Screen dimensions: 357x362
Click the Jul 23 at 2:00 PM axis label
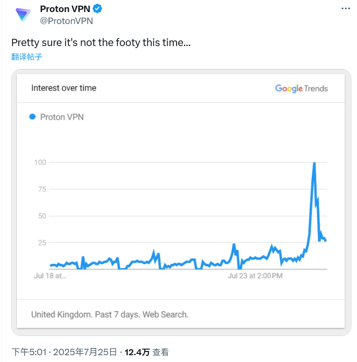coord(255,276)
